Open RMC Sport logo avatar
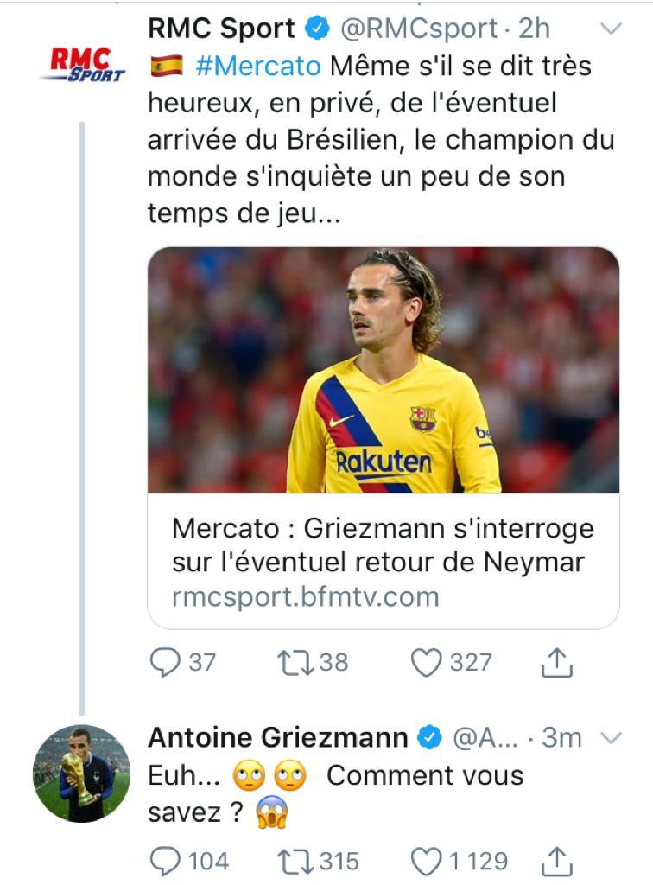This screenshot has height=885, width=653. pos(82,64)
